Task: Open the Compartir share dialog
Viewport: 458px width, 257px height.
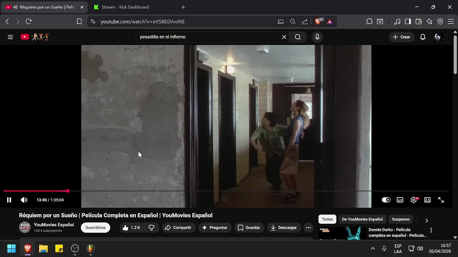Action: coord(179,227)
